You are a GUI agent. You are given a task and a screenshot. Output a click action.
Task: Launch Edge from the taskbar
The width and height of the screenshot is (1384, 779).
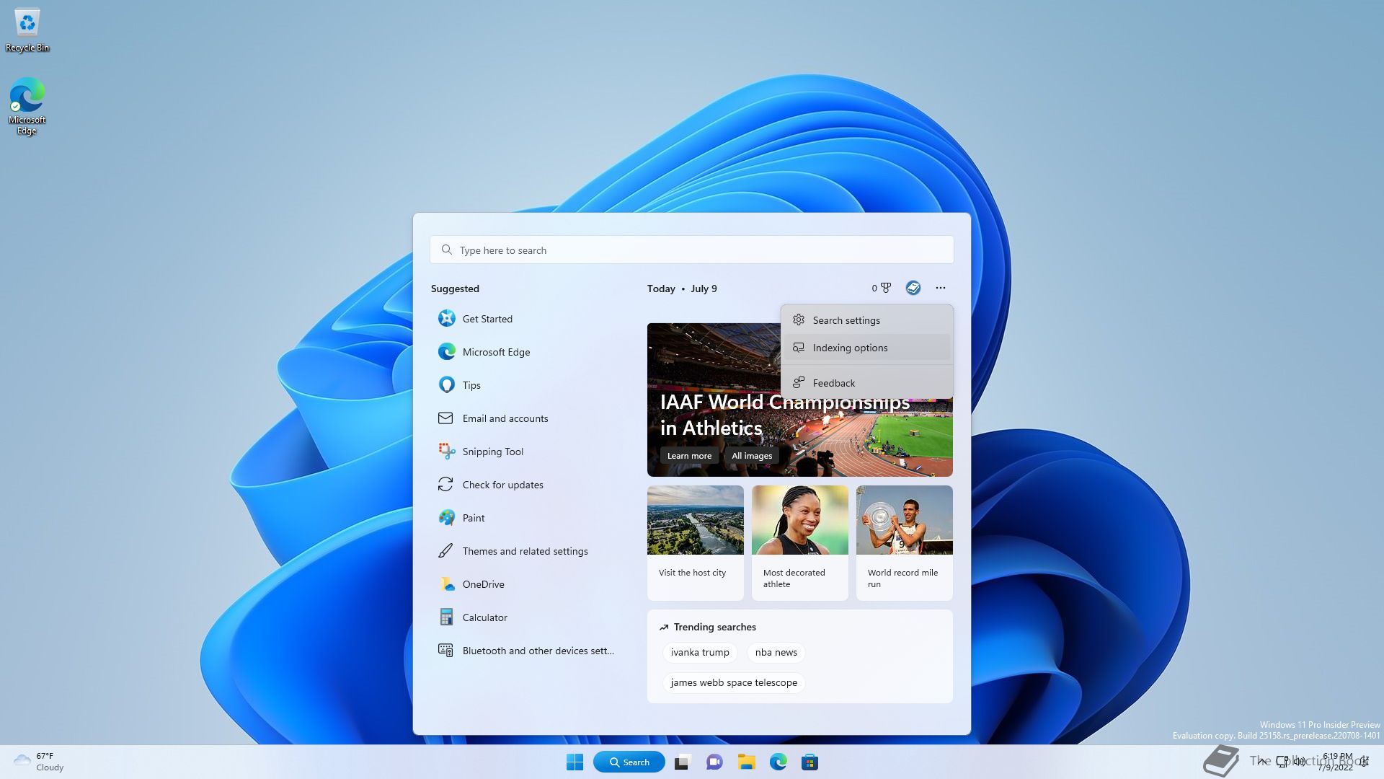pyautogui.click(x=778, y=762)
